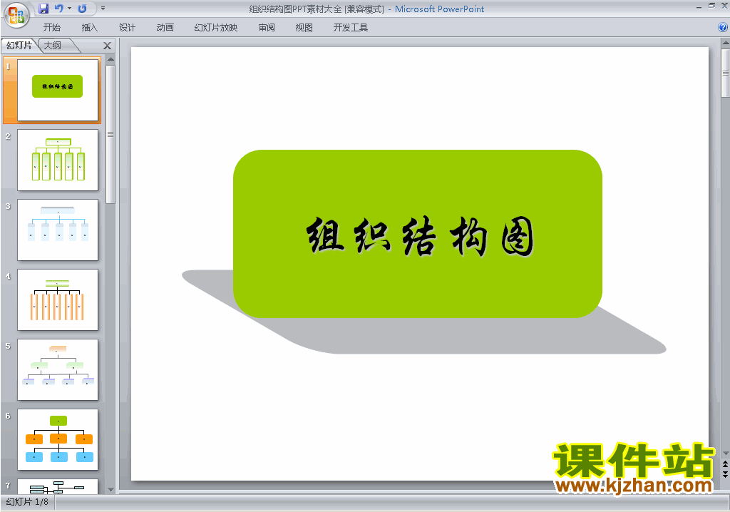730x512 pixels.
Task: Close the slide thumbnail pane
Action: tap(107, 46)
